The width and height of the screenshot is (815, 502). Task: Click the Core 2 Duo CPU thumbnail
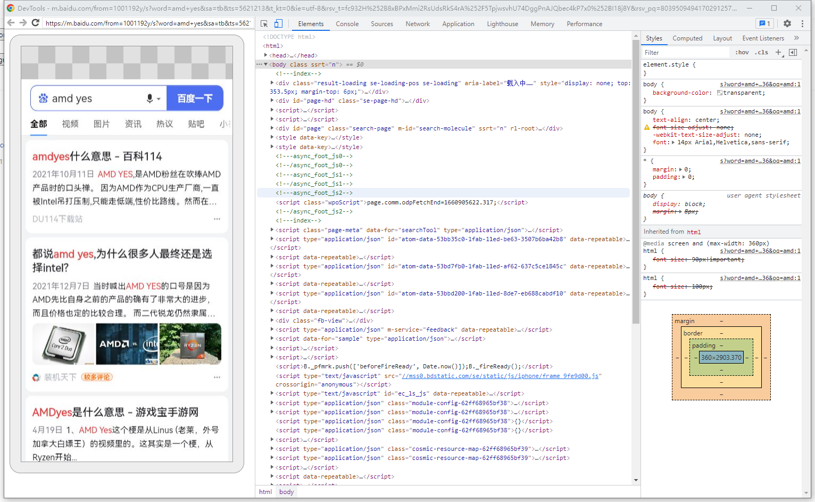click(63, 344)
